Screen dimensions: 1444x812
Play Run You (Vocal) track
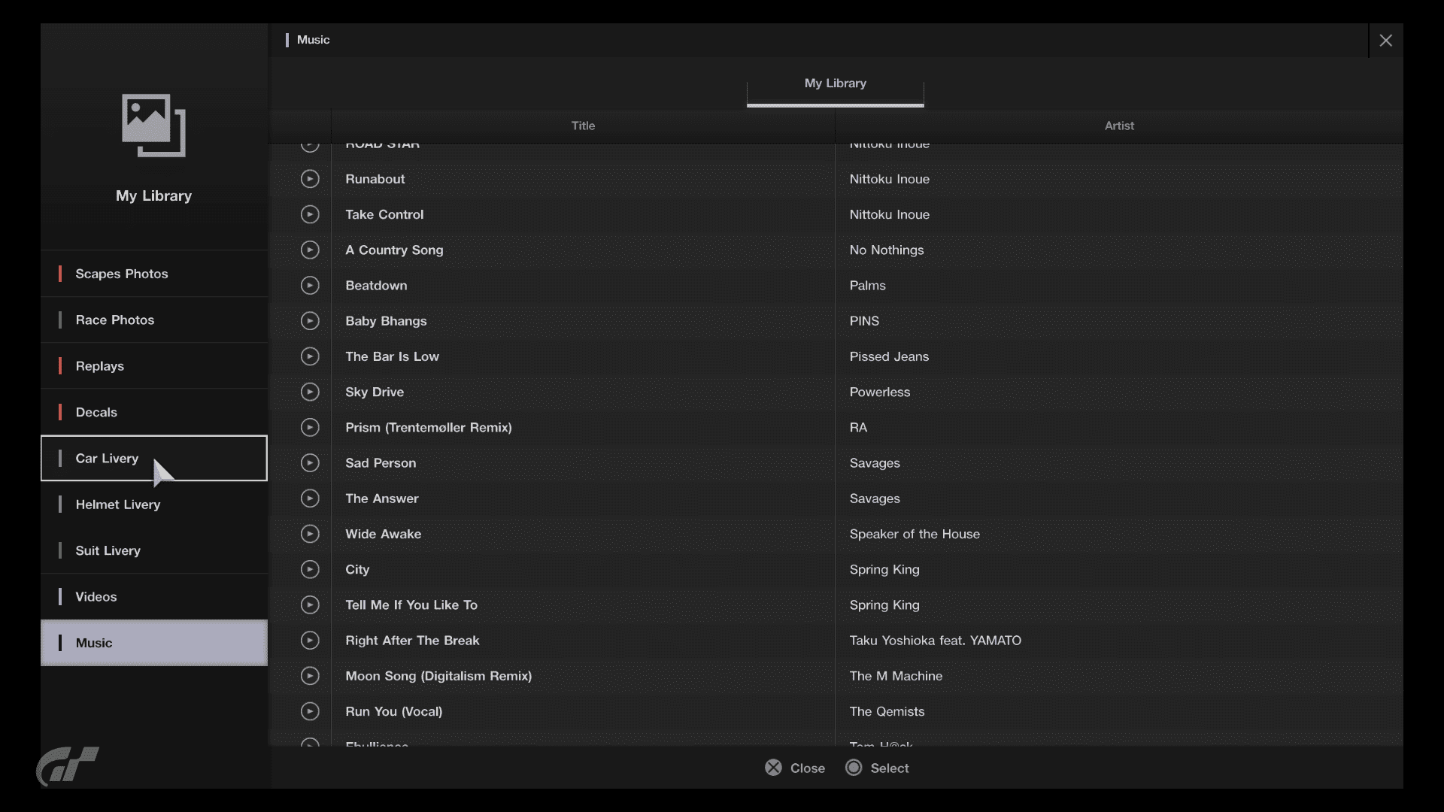tap(310, 711)
